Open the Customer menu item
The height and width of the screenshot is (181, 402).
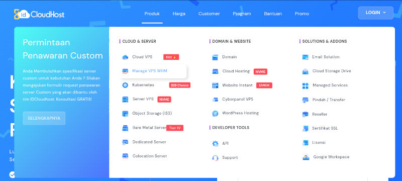[209, 14]
